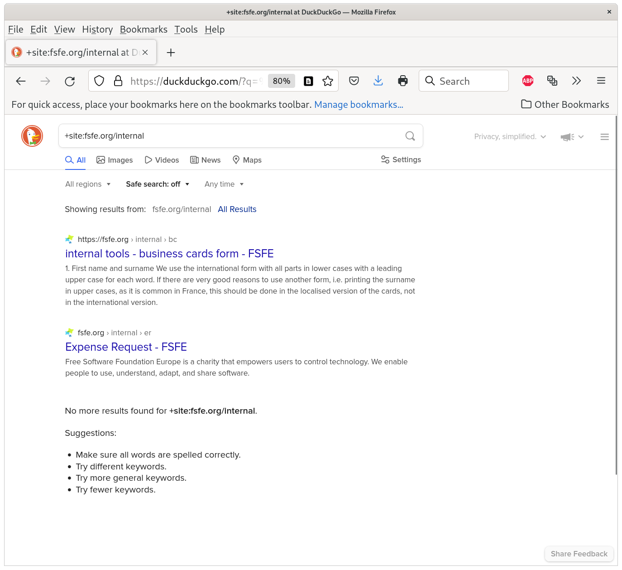Open the View menu

(65, 29)
